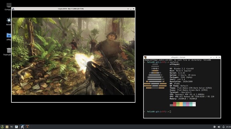Image resolution: width=231 pixels, height=129 pixels.
Task: Click the 'WM: Xfwm4' line
Action: 174,84
